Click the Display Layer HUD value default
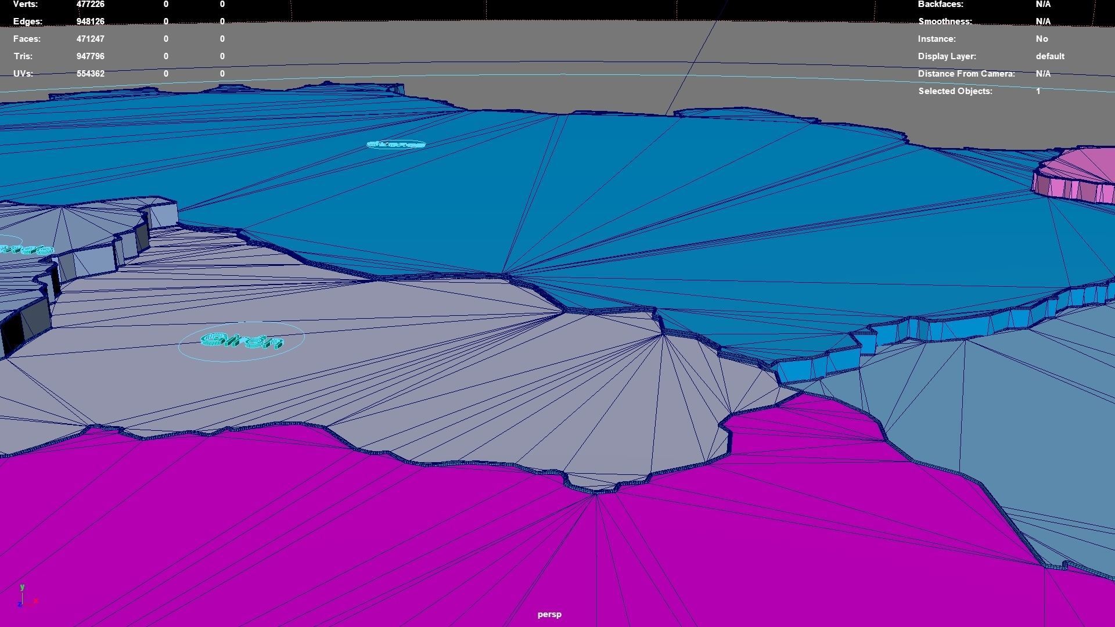The height and width of the screenshot is (627, 1115). 1049,56
